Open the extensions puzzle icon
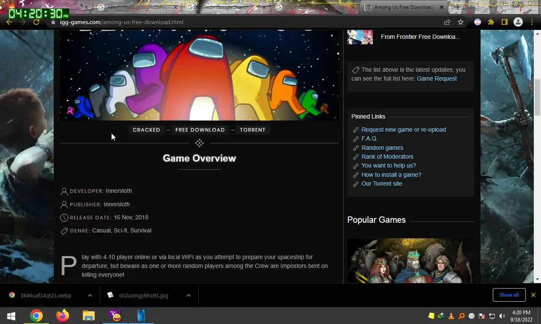Viewport: 541px width, 324px height. pos(491,22)
